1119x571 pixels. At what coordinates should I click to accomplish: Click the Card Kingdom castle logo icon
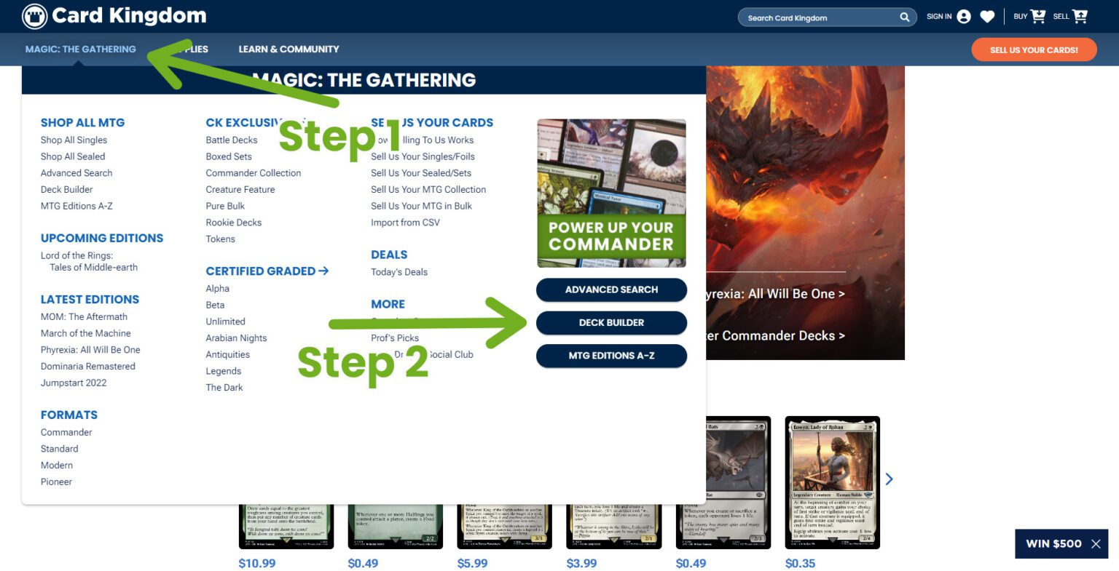click(34, 16)
